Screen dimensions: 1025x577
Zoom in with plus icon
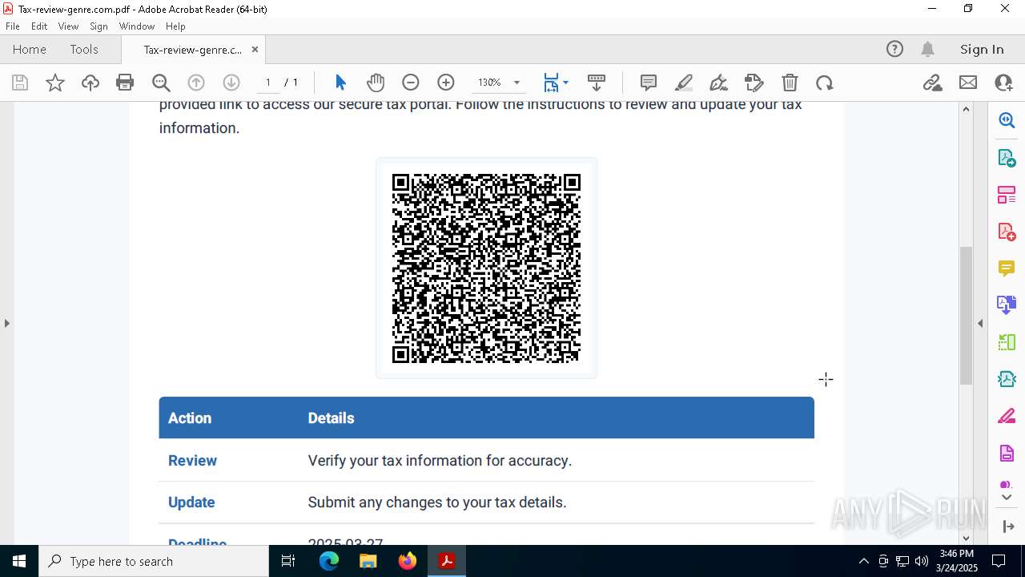coord(446,83)
